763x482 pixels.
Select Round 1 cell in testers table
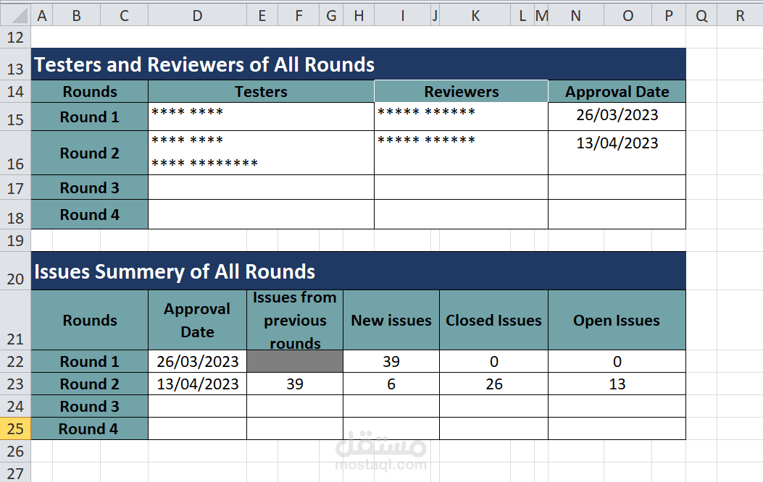click(90, 117)
